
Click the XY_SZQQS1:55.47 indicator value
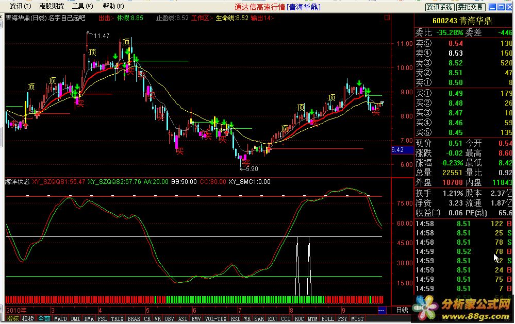pyautogui.click(x=58, y=181)
